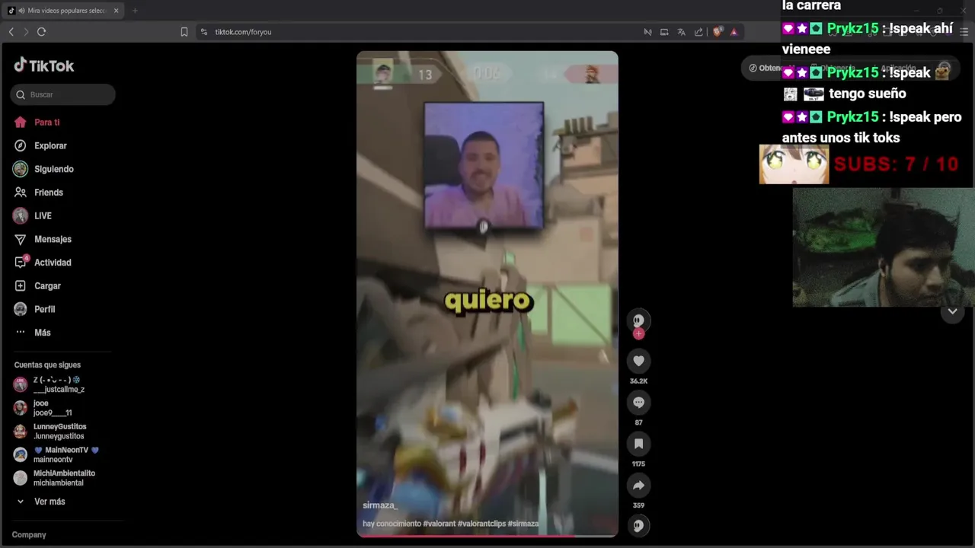The image size is (975, 548).
Task: Open the LIVE section
Action: 32,215
